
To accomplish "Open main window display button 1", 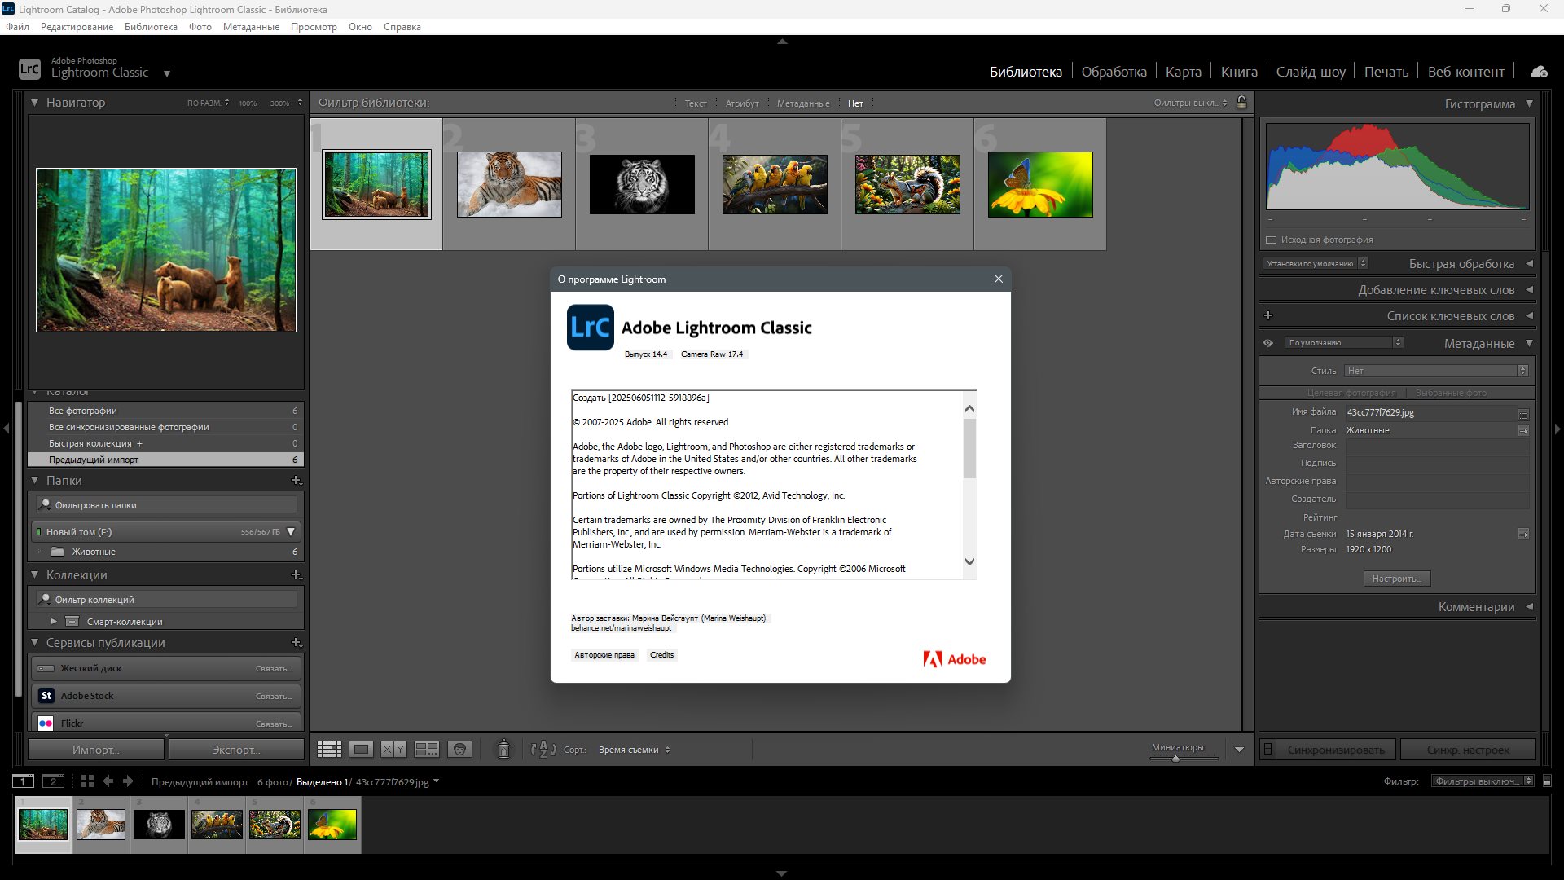I will click(x=24, y=781).
